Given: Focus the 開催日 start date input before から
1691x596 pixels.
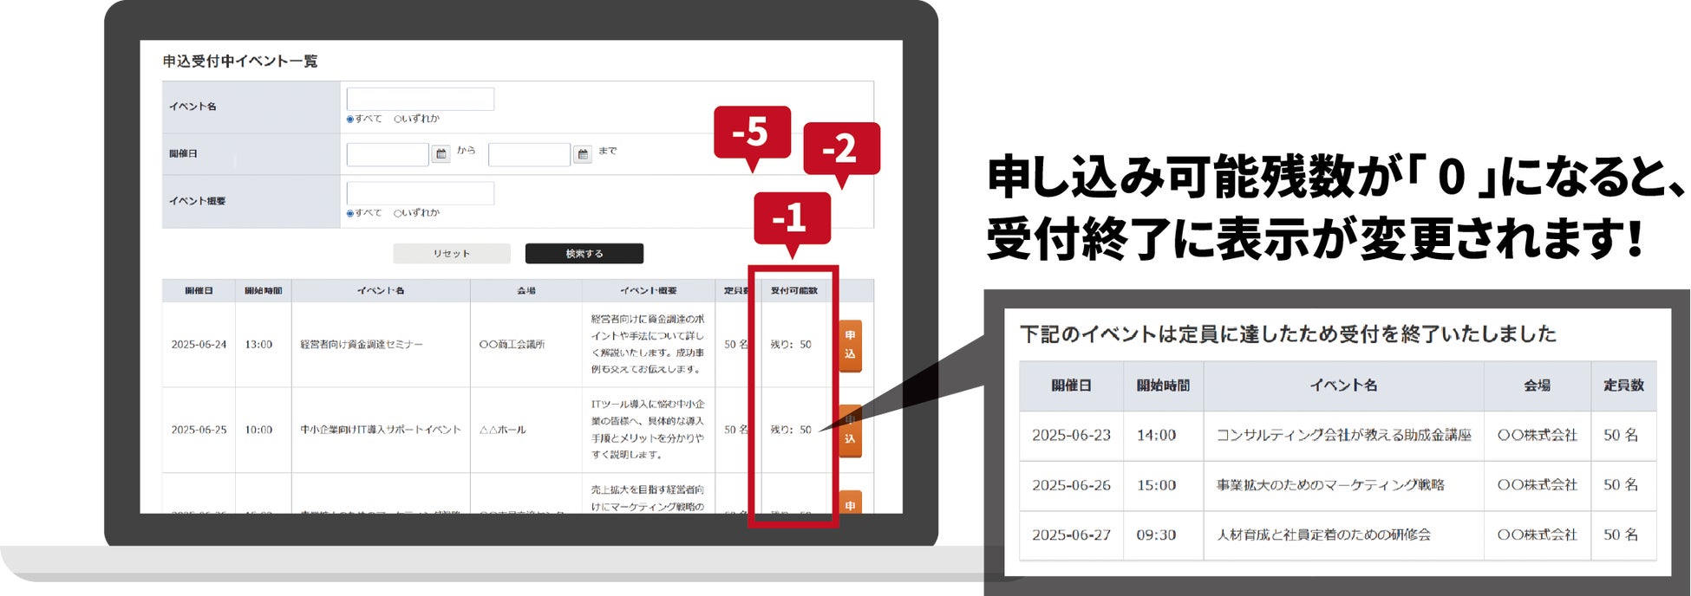Looking at the screenshot, I should pos(388,154).
